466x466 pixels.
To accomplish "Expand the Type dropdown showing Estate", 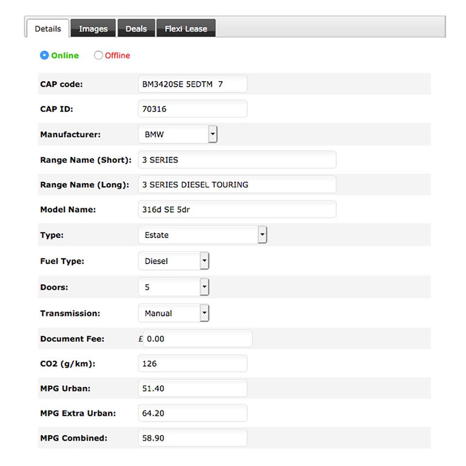I will tap(202, 235).
